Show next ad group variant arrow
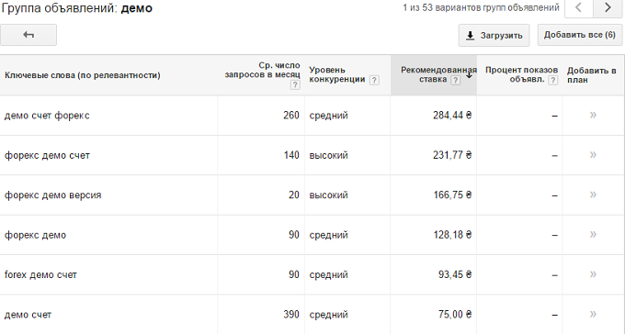625x334 pixels. click(x=608, y=7)
